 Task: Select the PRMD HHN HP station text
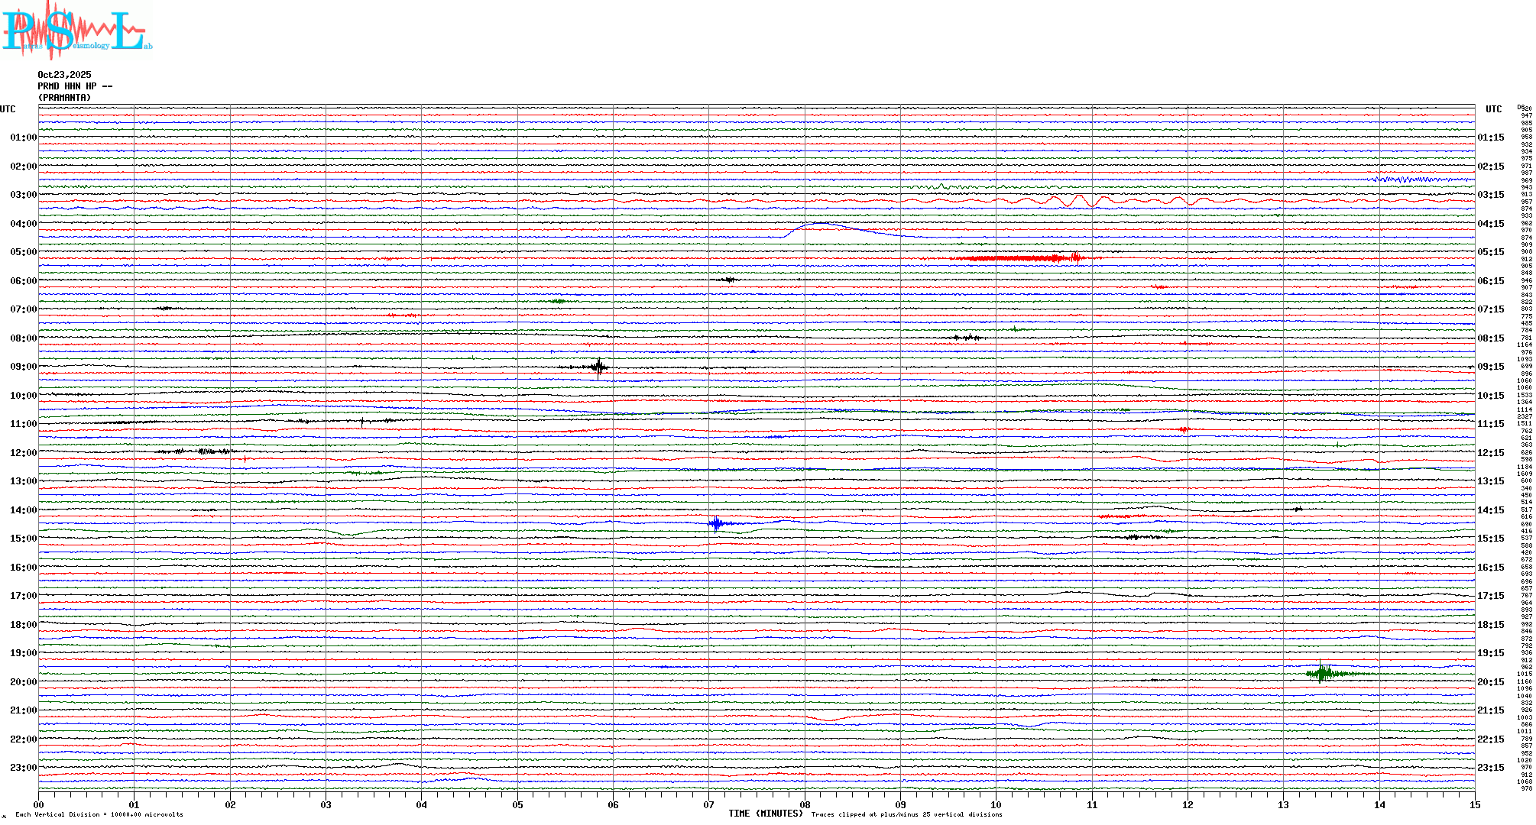pos(75,86)
